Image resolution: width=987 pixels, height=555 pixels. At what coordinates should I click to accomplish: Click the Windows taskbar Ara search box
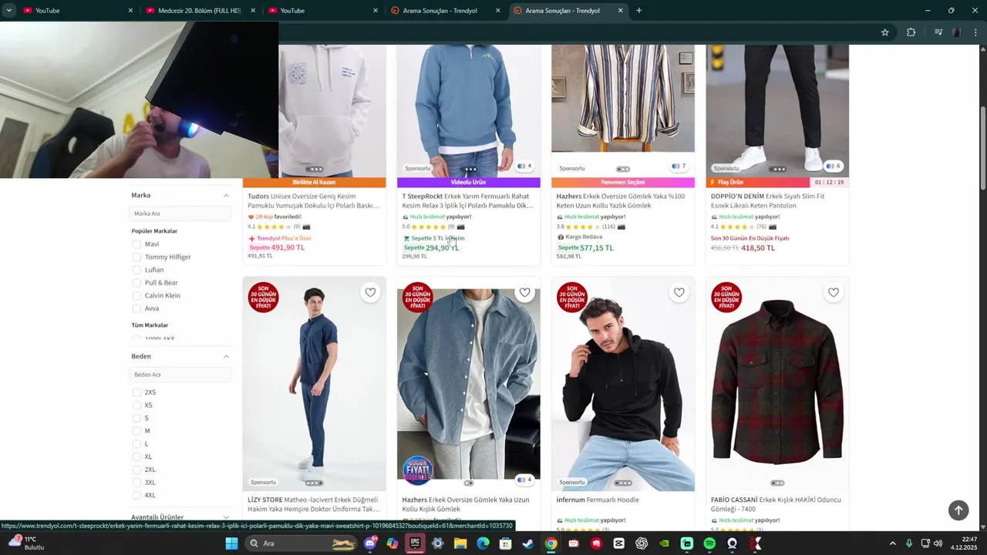(x=301, y=543)
